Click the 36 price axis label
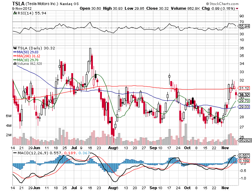This screenshot has height=191, width=252. pos(242,48)
